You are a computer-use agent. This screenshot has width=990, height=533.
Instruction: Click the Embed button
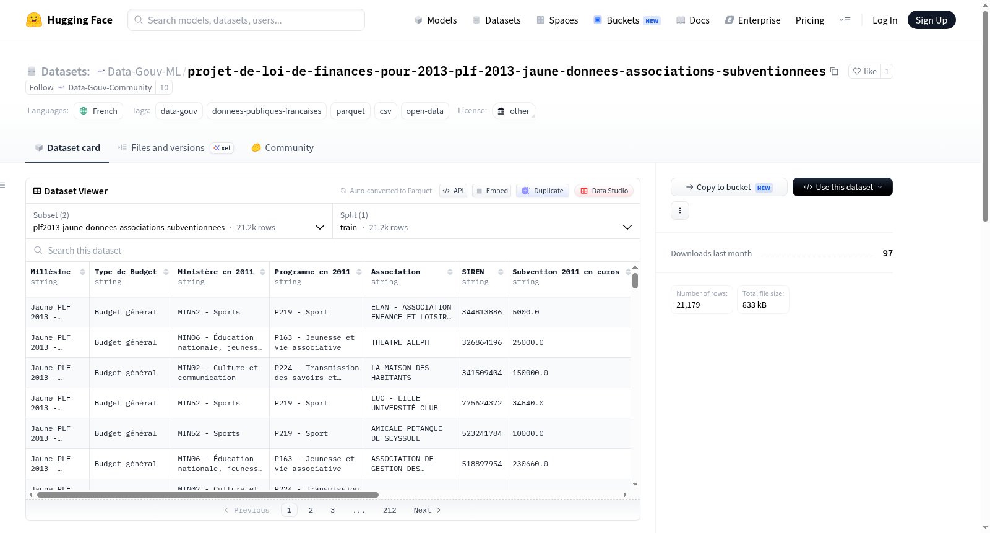pyautogui.click(x=492, y=191)
